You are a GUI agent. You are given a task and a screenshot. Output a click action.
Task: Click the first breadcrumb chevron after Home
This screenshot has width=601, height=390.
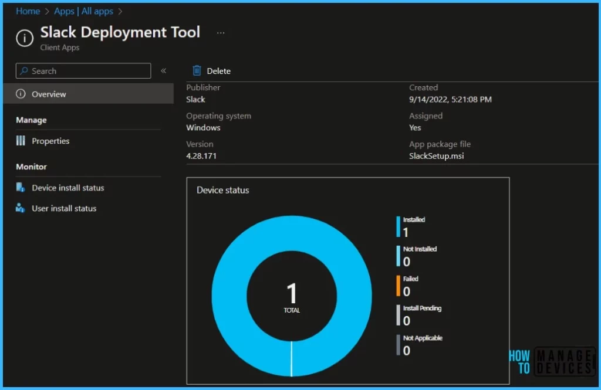[x=47, y=12]
